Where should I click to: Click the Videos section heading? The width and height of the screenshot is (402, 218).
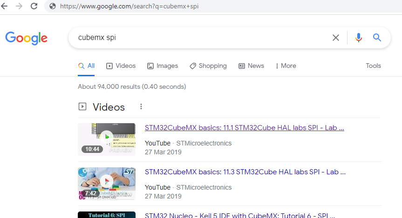pos(109,107)
